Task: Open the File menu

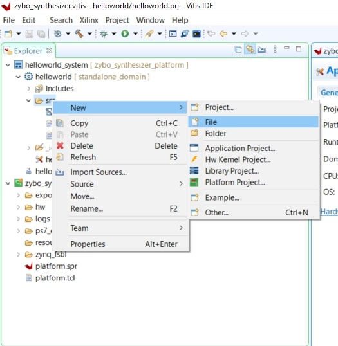Action: [9, 20]
